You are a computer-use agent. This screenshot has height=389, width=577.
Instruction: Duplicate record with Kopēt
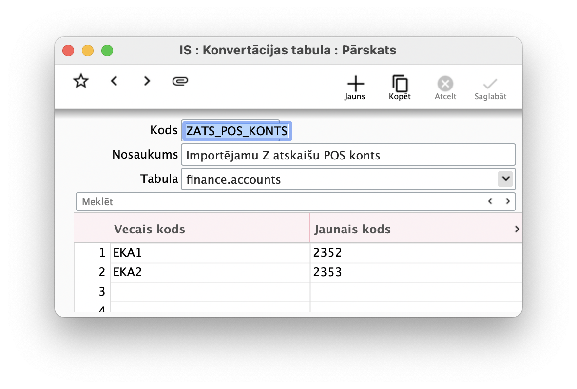click(400, 88)
